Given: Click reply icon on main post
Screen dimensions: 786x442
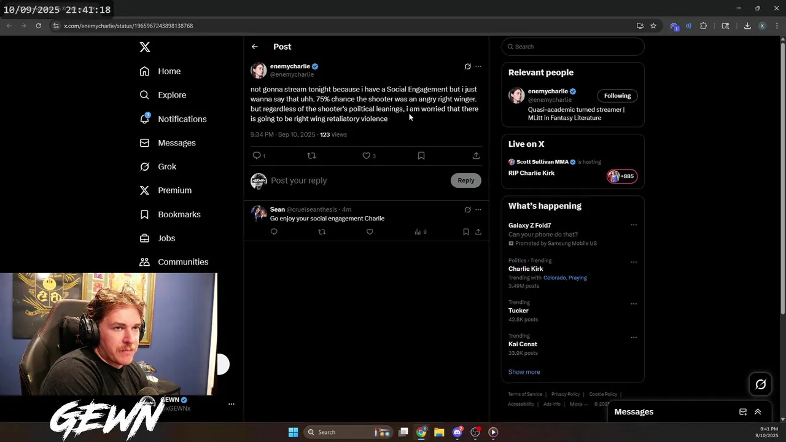Looking at the screenshot, I should [x=257, y=156].
